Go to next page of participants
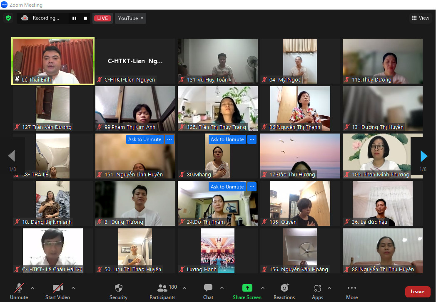Image resolution: width=436 pixels, height=302 pixels. click(424, 156)
